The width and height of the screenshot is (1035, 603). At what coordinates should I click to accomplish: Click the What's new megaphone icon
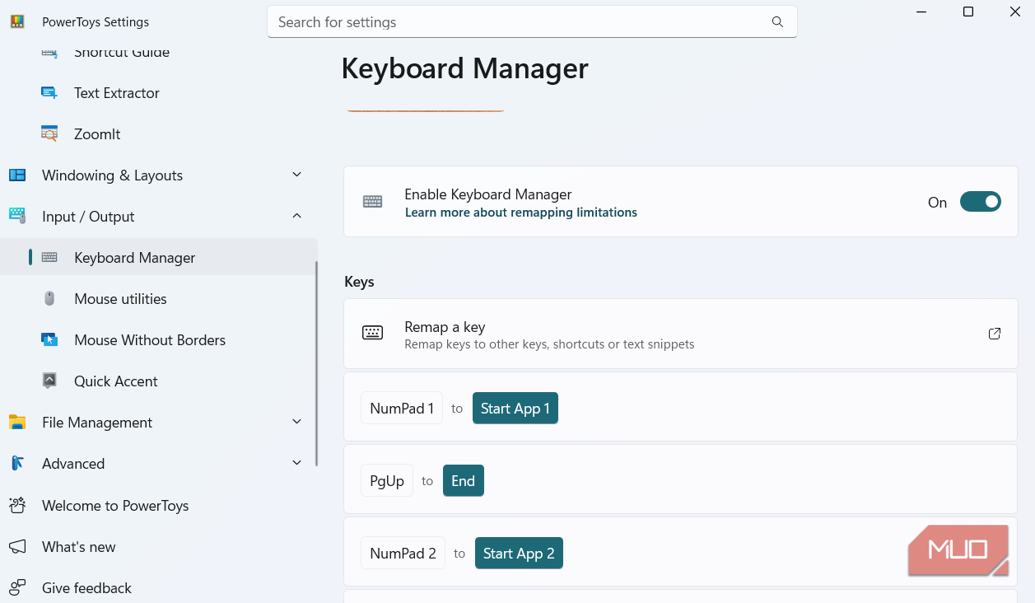pyautogui.click(x=17, y=546)
